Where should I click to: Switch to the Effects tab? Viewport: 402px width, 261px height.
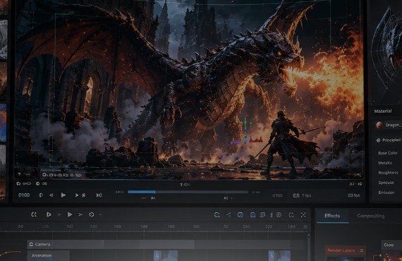point(332,216)
